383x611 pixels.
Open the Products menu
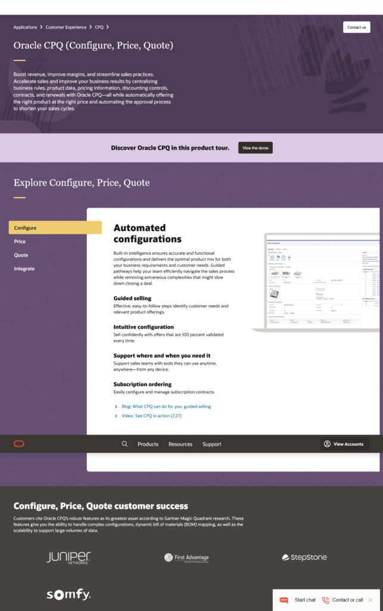tap(148, 444)
